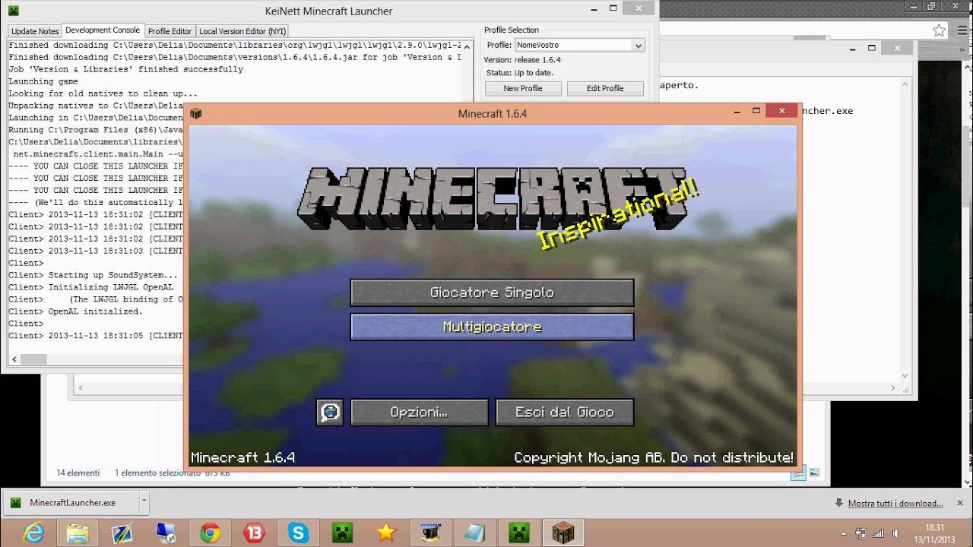This screenshot has width=973, height=547.
Task: Open Minecraft Opzioni settings
Action: (x=419, y=413)
